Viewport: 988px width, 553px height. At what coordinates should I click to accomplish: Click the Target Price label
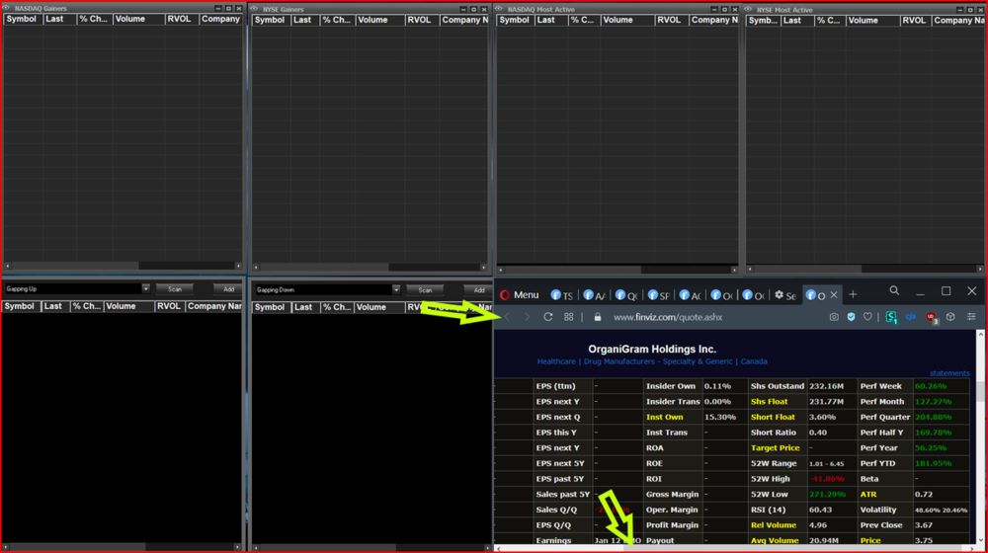(775, 447)
